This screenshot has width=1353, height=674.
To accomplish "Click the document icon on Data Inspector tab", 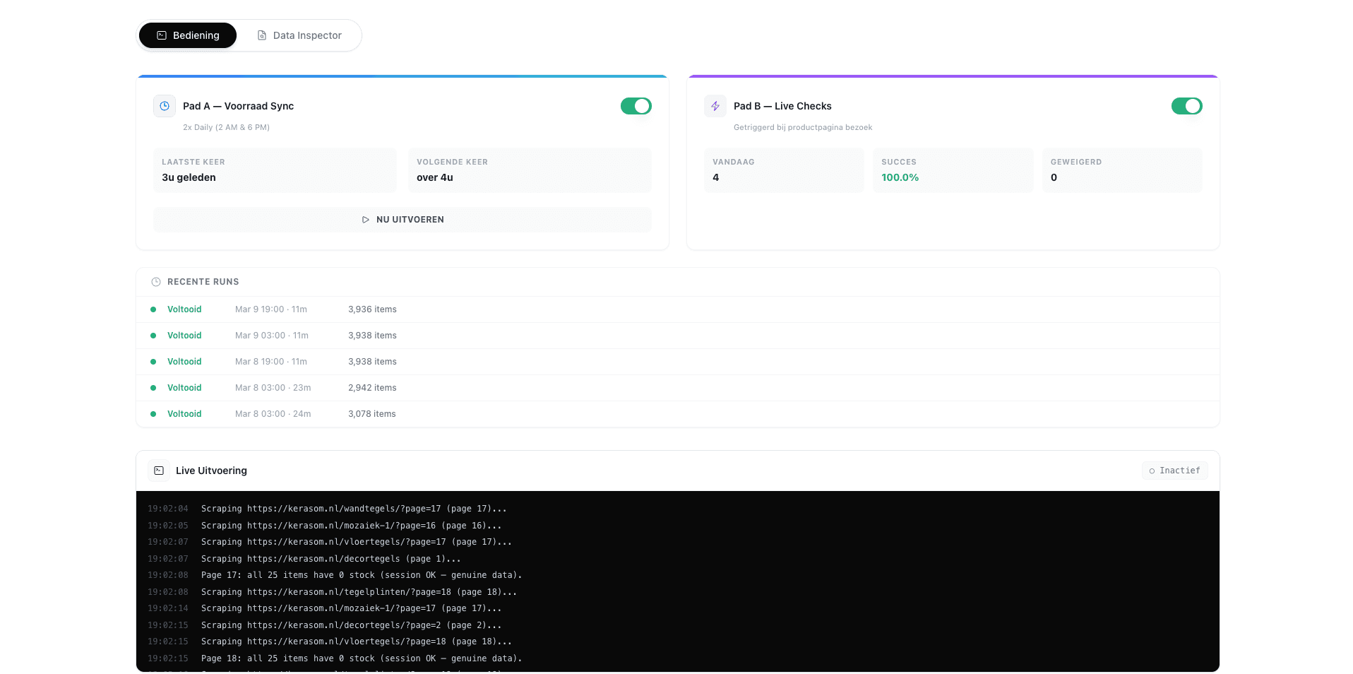I will (262, 35).
